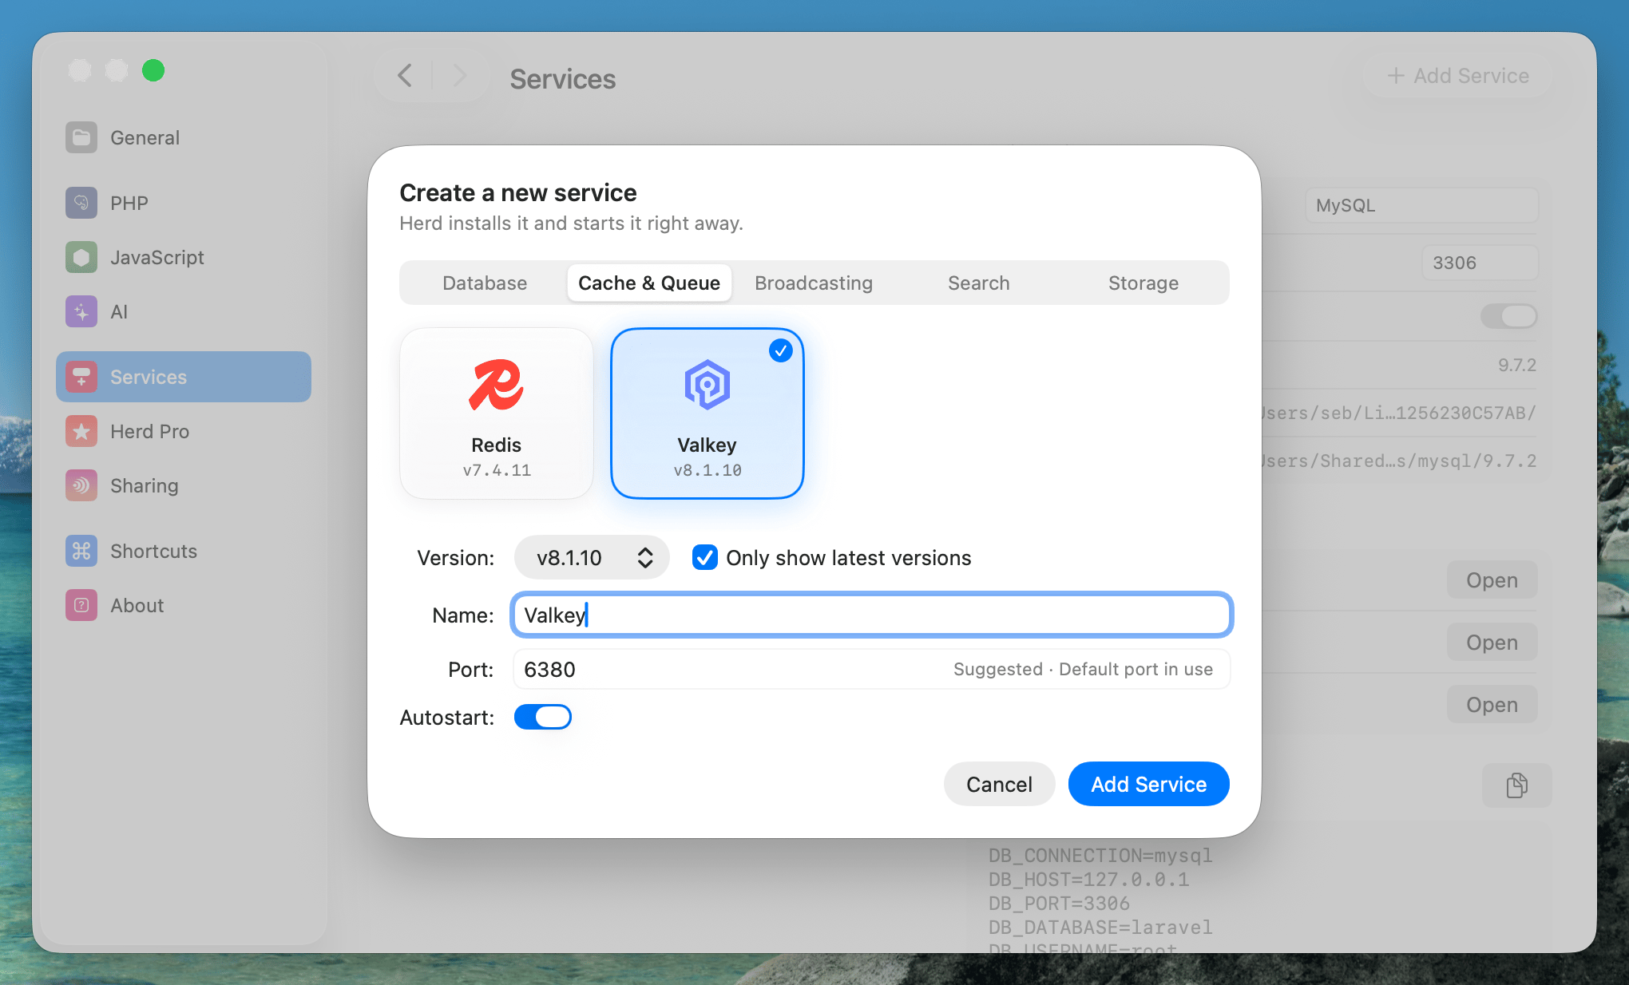This screenshot has height=985, width=1629.
Task: Switch to the Storage tab
Action: point(1143,283)
